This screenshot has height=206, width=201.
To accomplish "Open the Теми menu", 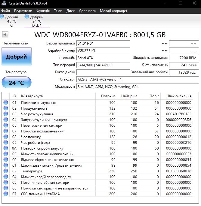I will pyautogui.click(x=58, y=11).
